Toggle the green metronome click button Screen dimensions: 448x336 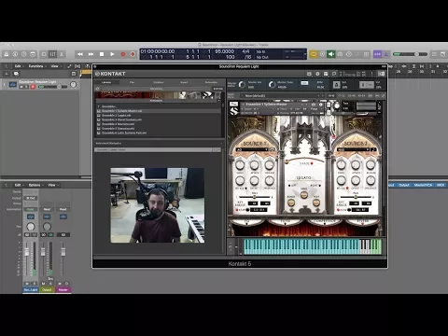pyautogui.click(x=331, y=54)
